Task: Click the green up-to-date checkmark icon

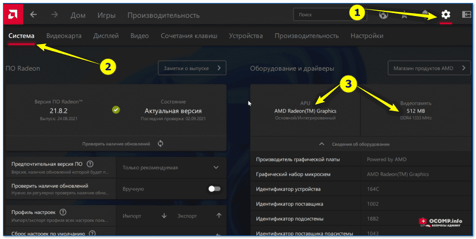Action: pos(115,110)
